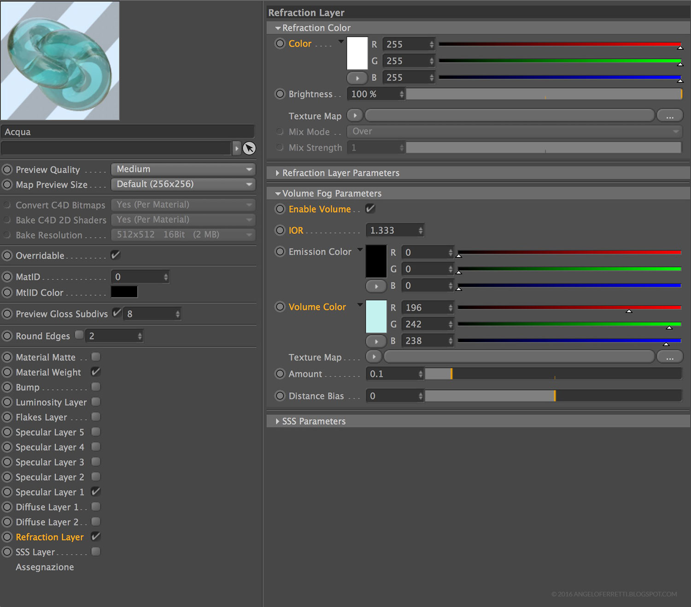Click animation dot next to Map Preview Size
This screenshot has width=691, height=607.
(x=7, y=185)
